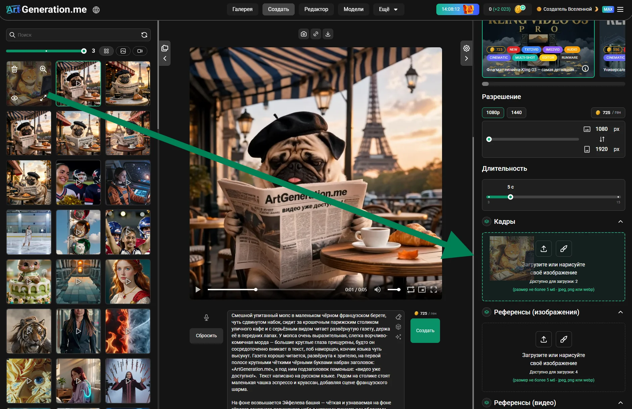Open the info icon on the Kling Video O3 card
This screenshot has width=632, height=409.
[x=585, y=68]
